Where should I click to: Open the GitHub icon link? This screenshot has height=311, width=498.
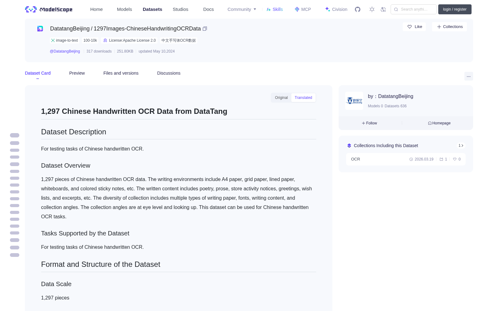[358, 9]
